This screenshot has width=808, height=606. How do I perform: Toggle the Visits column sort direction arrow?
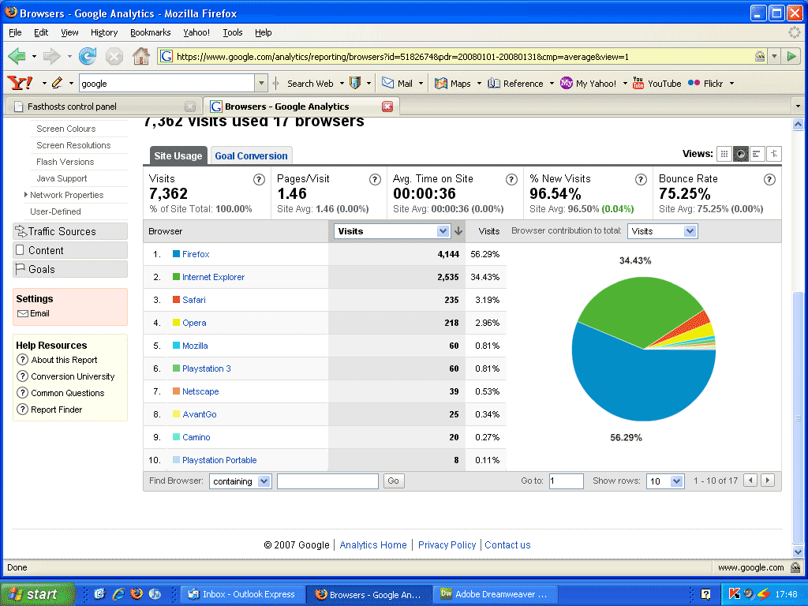tap(458, 231)
